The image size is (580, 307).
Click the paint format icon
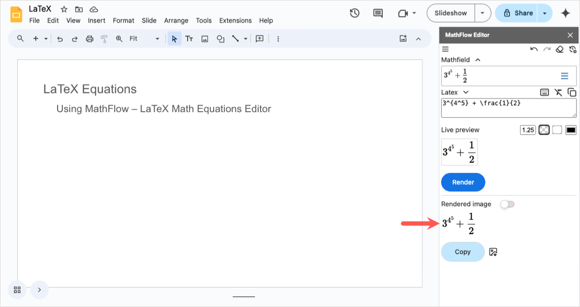(x=104, y=39)
